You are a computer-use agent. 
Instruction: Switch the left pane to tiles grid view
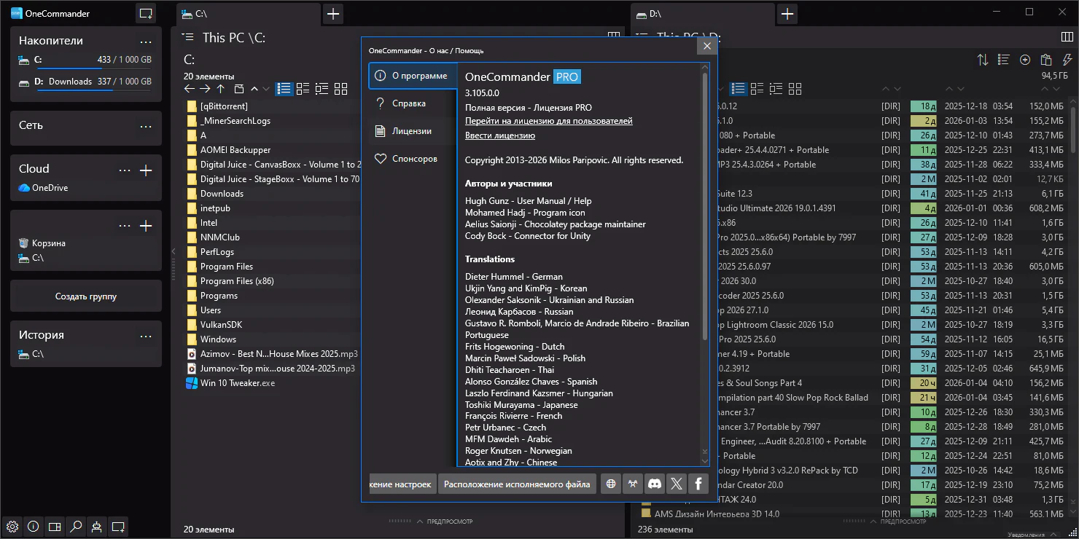tap(340, 89)
